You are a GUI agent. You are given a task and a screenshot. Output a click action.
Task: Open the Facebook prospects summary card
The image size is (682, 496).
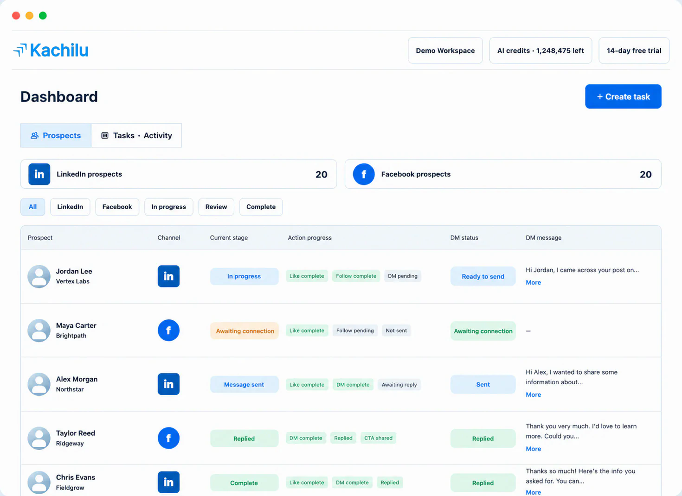[x=503, y=174]
